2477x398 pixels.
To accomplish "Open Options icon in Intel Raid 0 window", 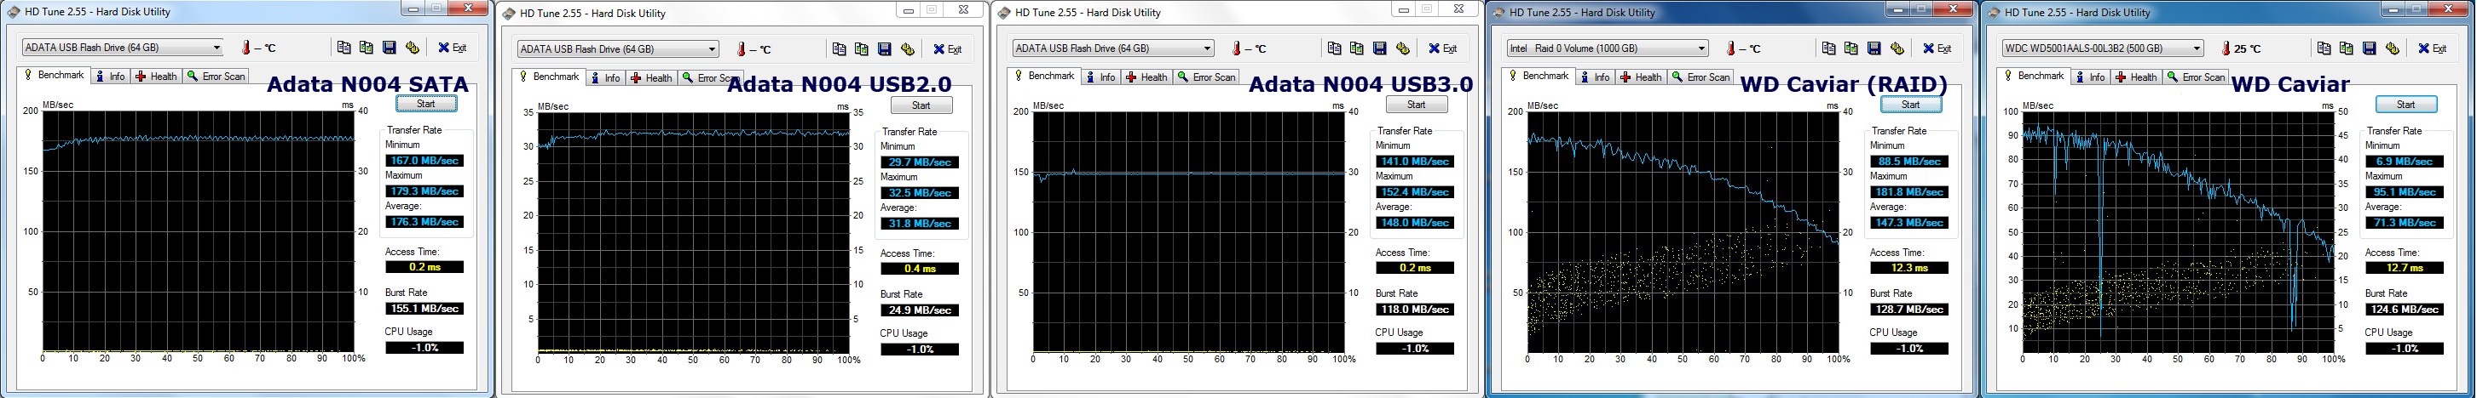I will point(1897,48).
